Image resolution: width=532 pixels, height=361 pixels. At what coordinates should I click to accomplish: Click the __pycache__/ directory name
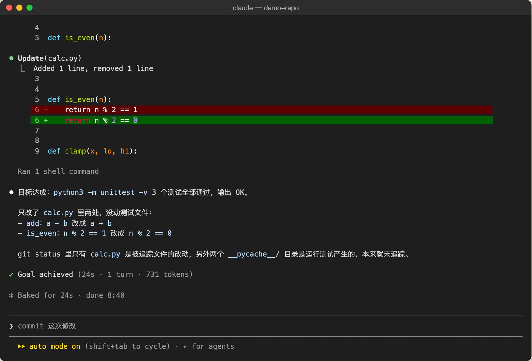[254, 254]
